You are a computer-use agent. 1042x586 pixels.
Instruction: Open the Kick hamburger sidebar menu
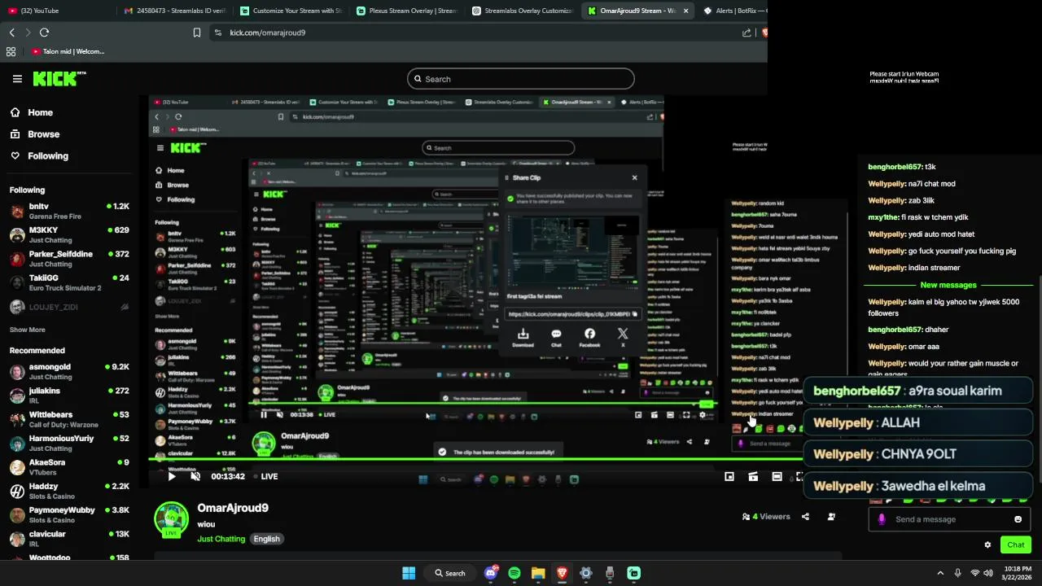(x=17, y=79)
